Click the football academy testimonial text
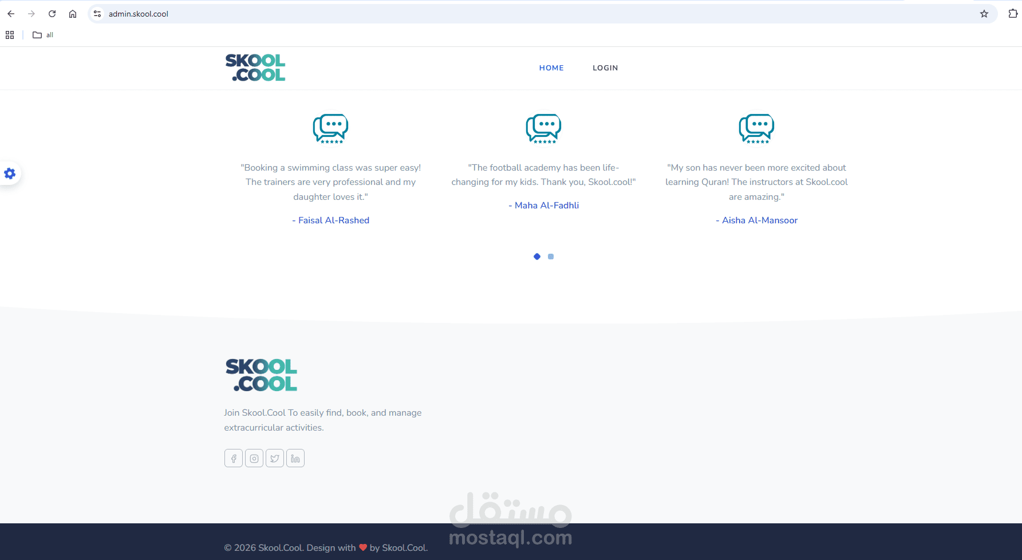This screenshot has height=560, width=1022. tap(543, 175)
